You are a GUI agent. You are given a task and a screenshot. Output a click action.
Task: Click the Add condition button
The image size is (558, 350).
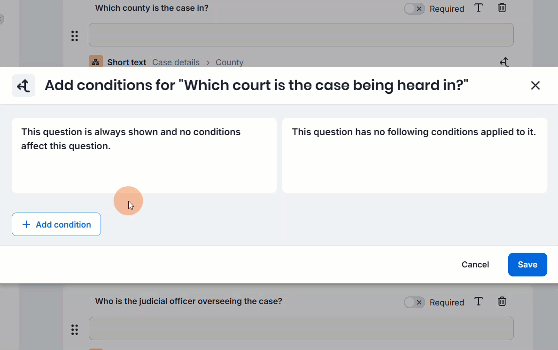pyautogui.click(x=56, y=224)
